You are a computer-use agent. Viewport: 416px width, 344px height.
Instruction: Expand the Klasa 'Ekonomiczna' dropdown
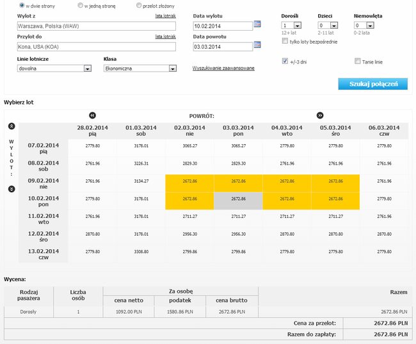pos(140,69)
